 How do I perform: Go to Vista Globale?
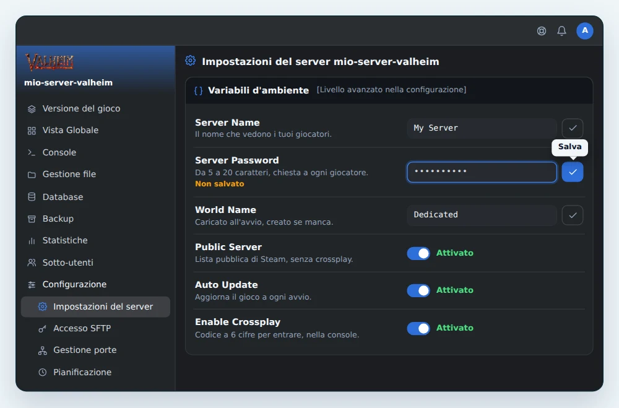coord(95,131)
